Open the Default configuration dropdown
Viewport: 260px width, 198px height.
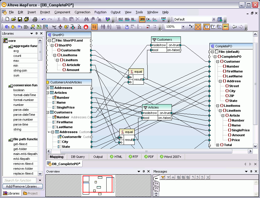pyautogui.click(x=214, y=19)
